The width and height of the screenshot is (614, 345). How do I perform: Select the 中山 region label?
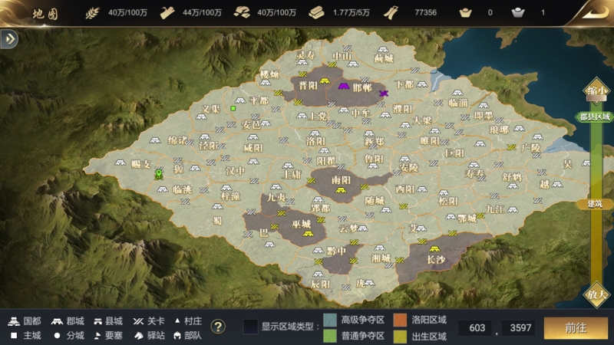pyautogui.click(x=342, y=56)
